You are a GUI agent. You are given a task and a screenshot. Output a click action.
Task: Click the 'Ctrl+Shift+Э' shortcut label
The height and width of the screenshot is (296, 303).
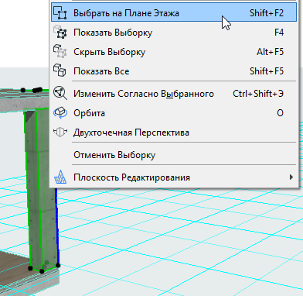coord(258,94)
